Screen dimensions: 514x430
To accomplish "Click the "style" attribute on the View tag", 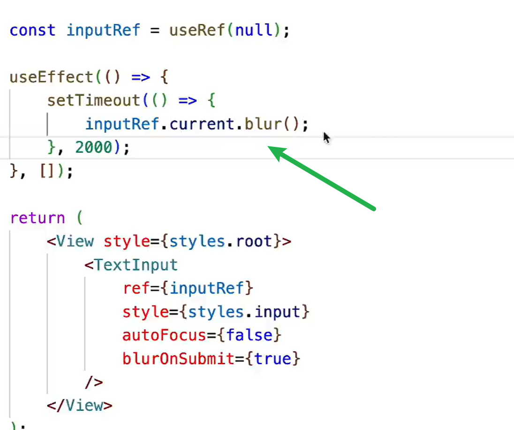I will pos(127,242).
